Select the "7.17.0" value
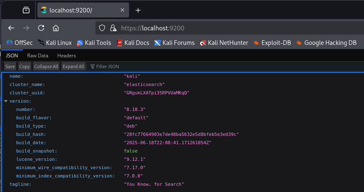Viewport: 364px width, 192px height. click(134, 167)
